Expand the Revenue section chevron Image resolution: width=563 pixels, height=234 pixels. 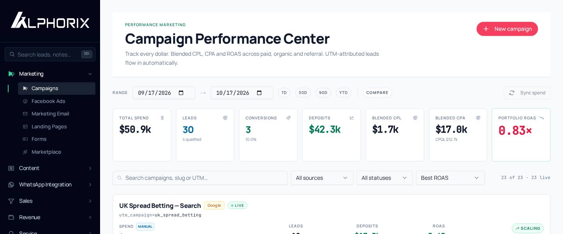[90, 217]
